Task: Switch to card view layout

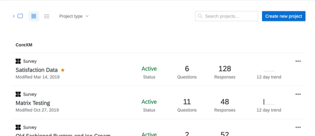Action: point(34,16)
